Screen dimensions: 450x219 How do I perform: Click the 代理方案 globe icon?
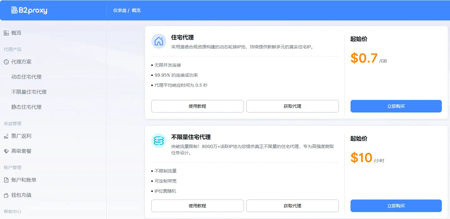coord(6,62)
